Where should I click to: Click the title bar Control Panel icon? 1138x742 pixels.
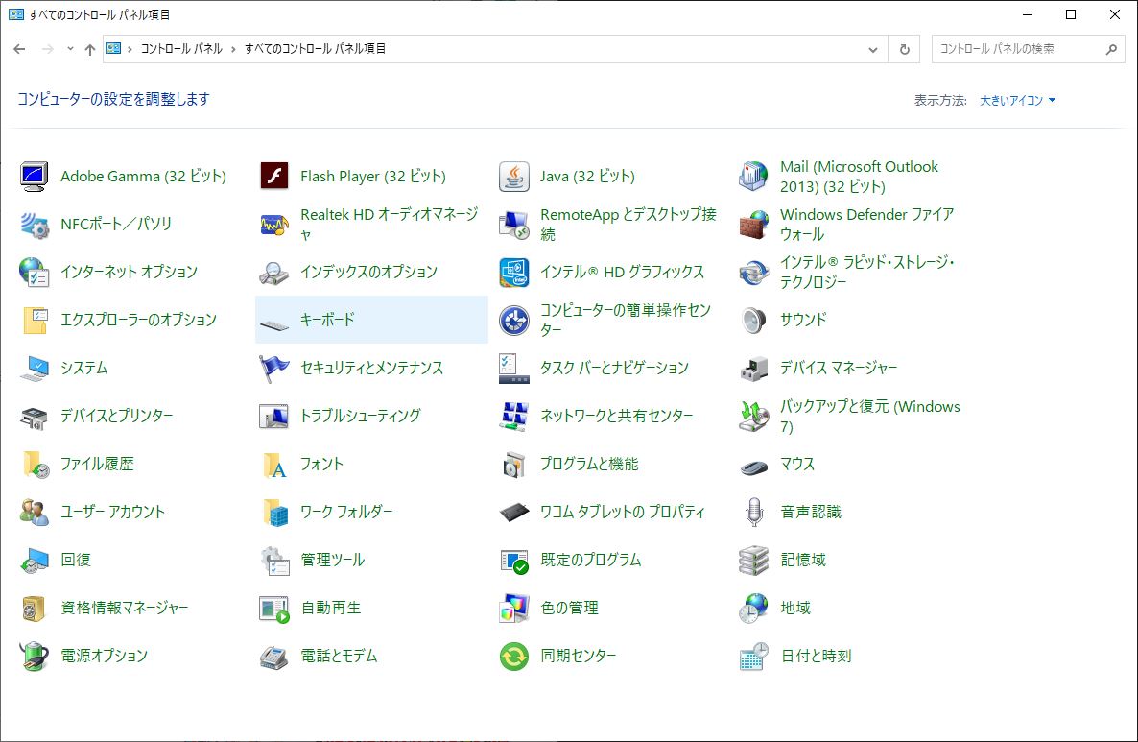[x=16, y=14]
